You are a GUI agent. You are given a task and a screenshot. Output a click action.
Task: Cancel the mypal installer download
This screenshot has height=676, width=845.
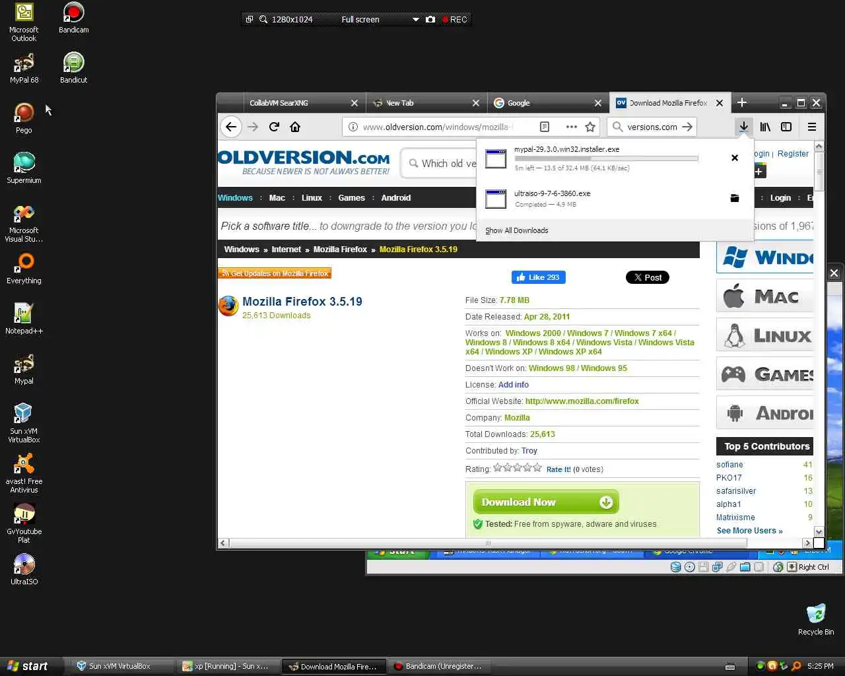[x=735, y=158]
